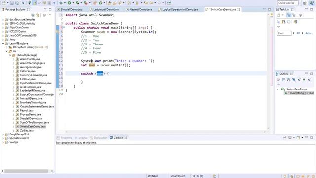Click the Activate link in Task List
316x178 pixels.
pos(309,33)
